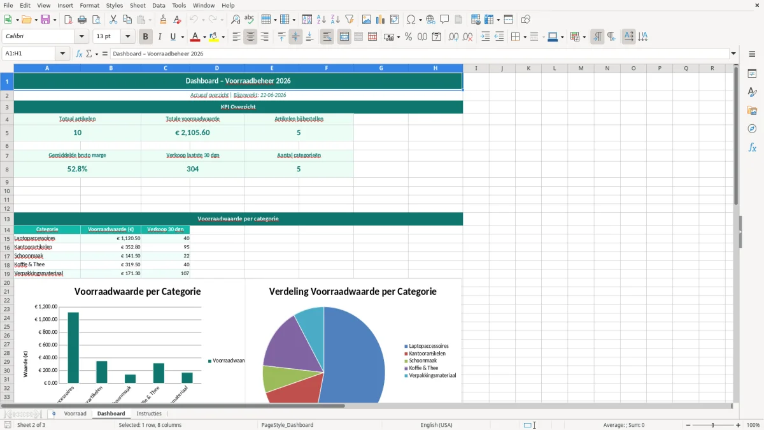This screenshot has height=430, width=764.
Task: Open Find & Replace
Action: tap(236, 19)
